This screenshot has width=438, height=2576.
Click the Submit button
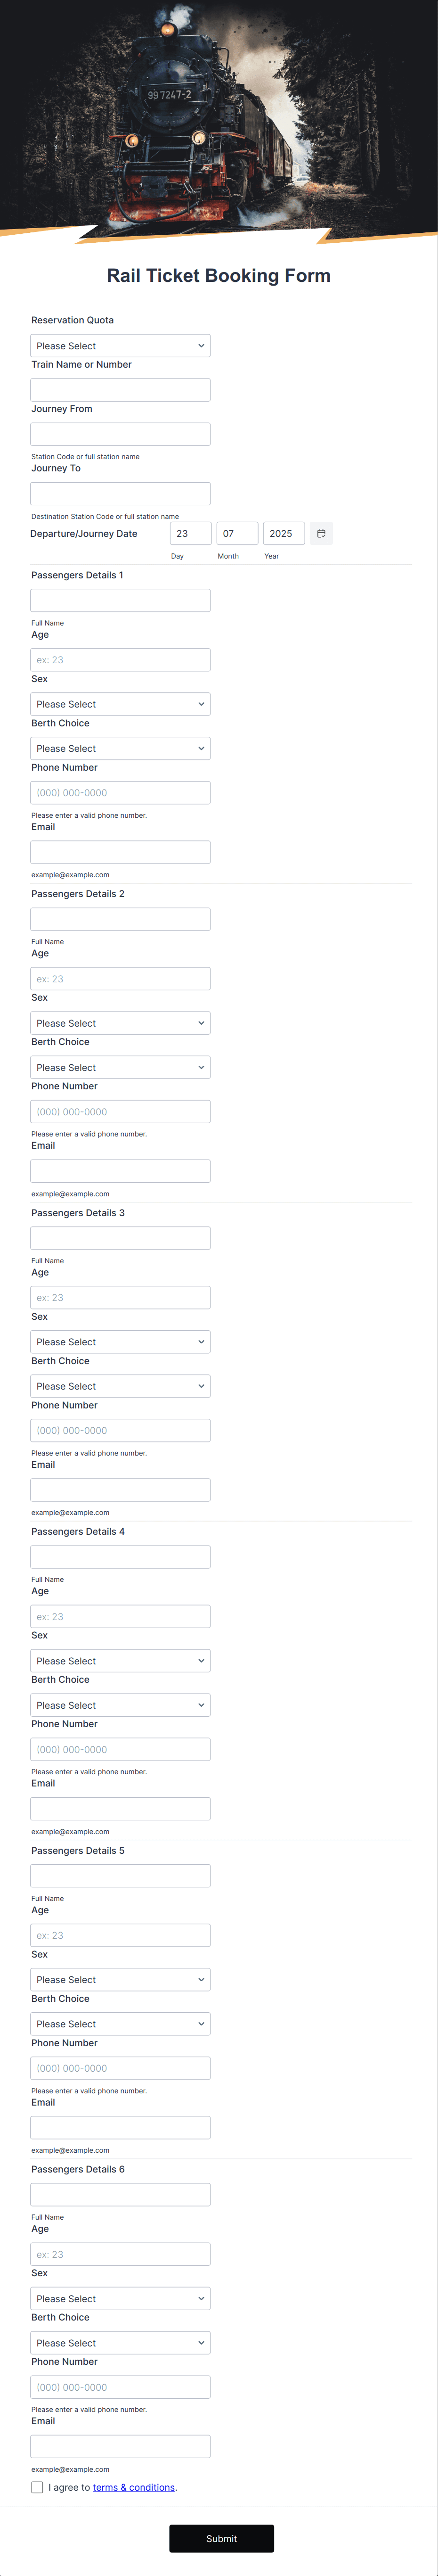pyautogui.click(x=221, y=2538)
